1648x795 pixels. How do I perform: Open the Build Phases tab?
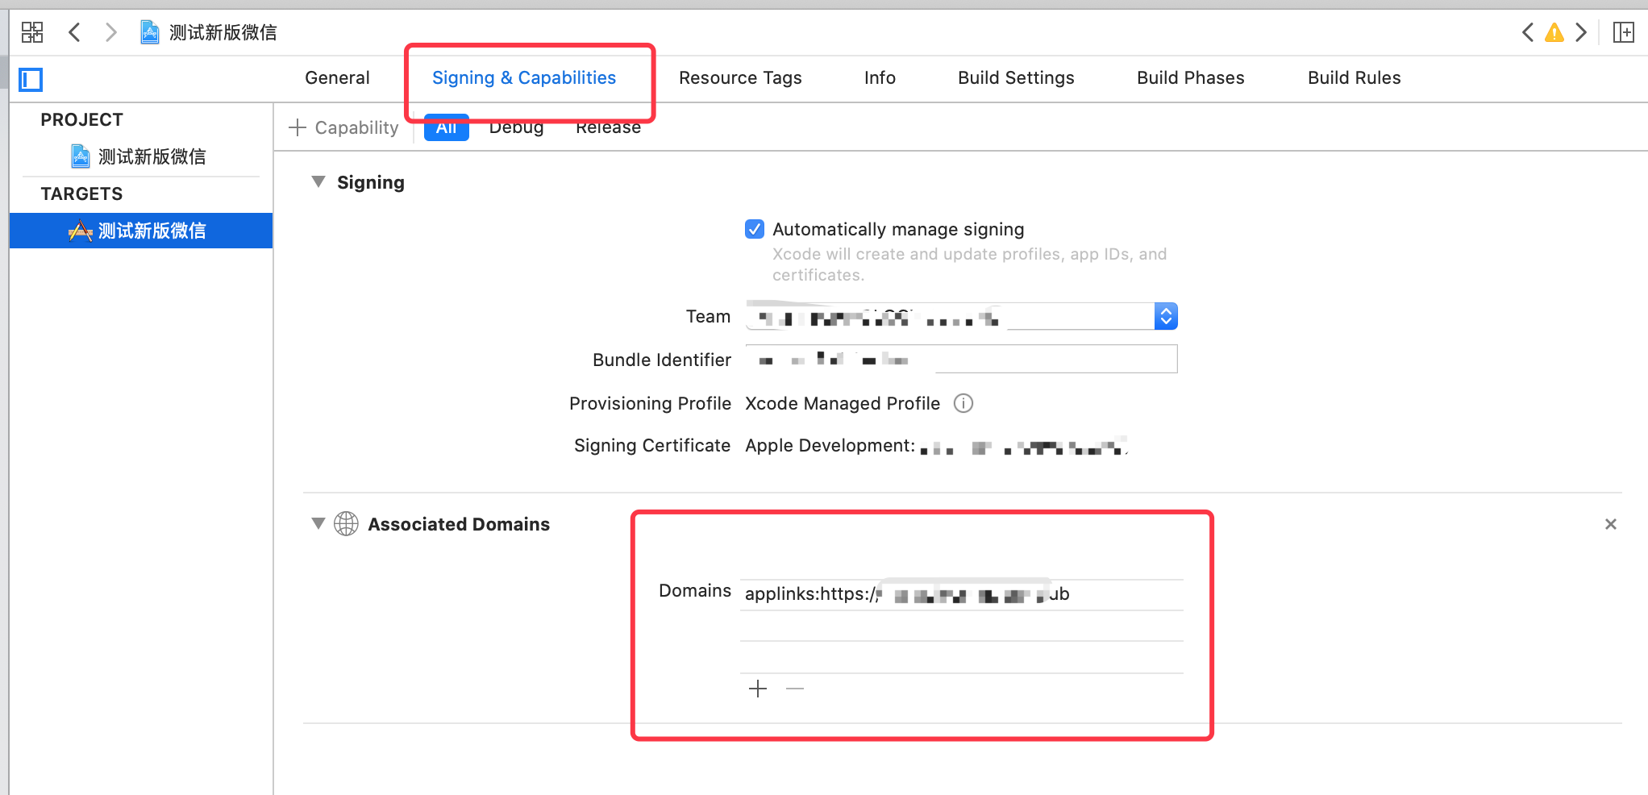(x=1191, y=78)
